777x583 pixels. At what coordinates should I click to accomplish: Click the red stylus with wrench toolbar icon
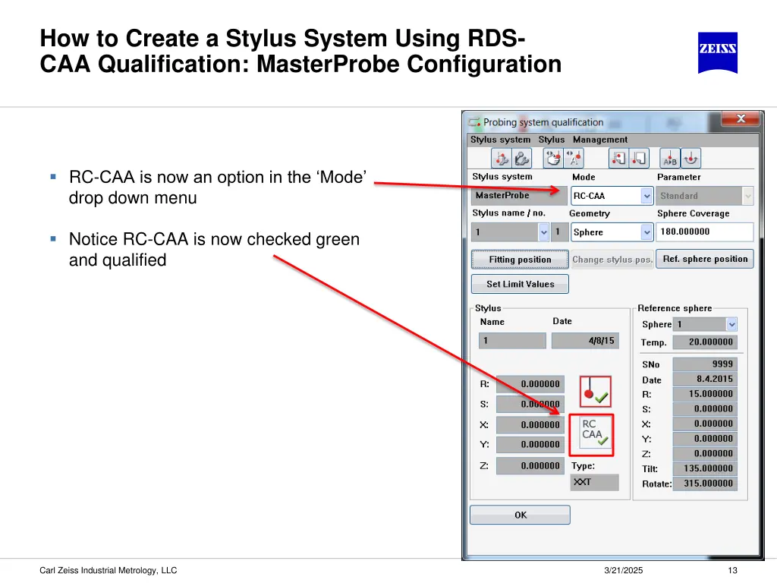point(501,158)
